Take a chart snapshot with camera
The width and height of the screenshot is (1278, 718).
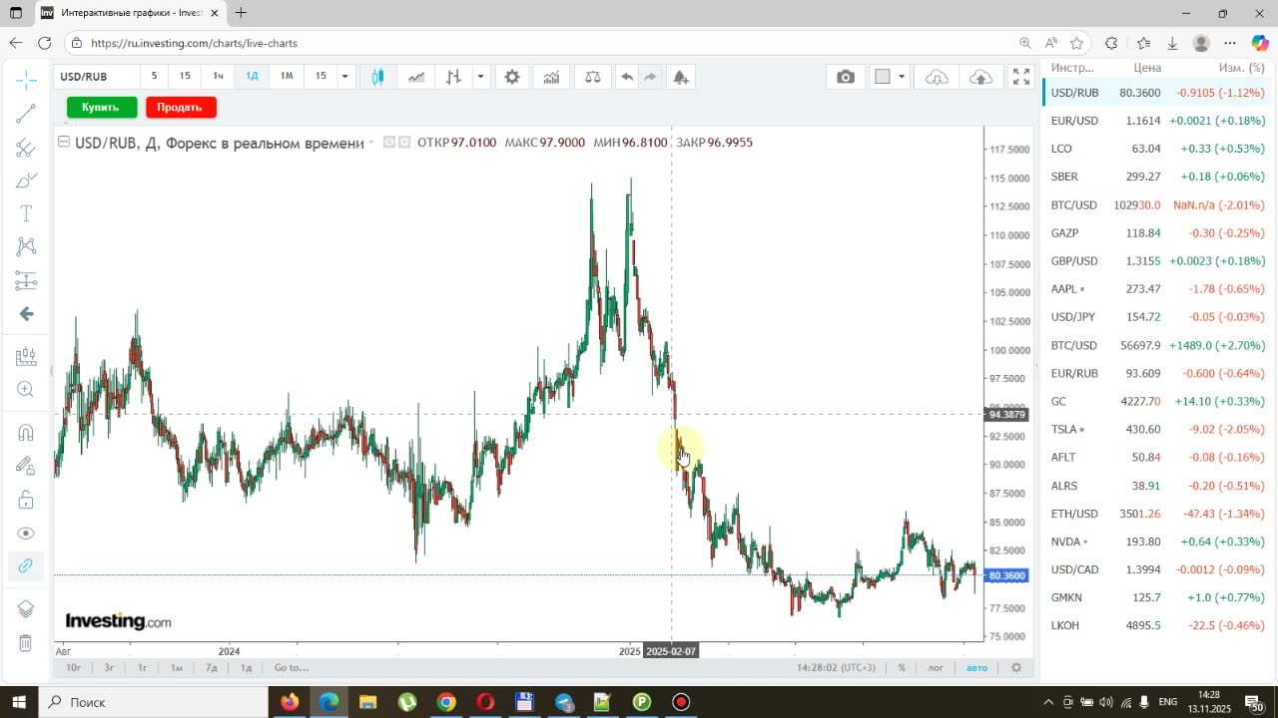point(846,77)
